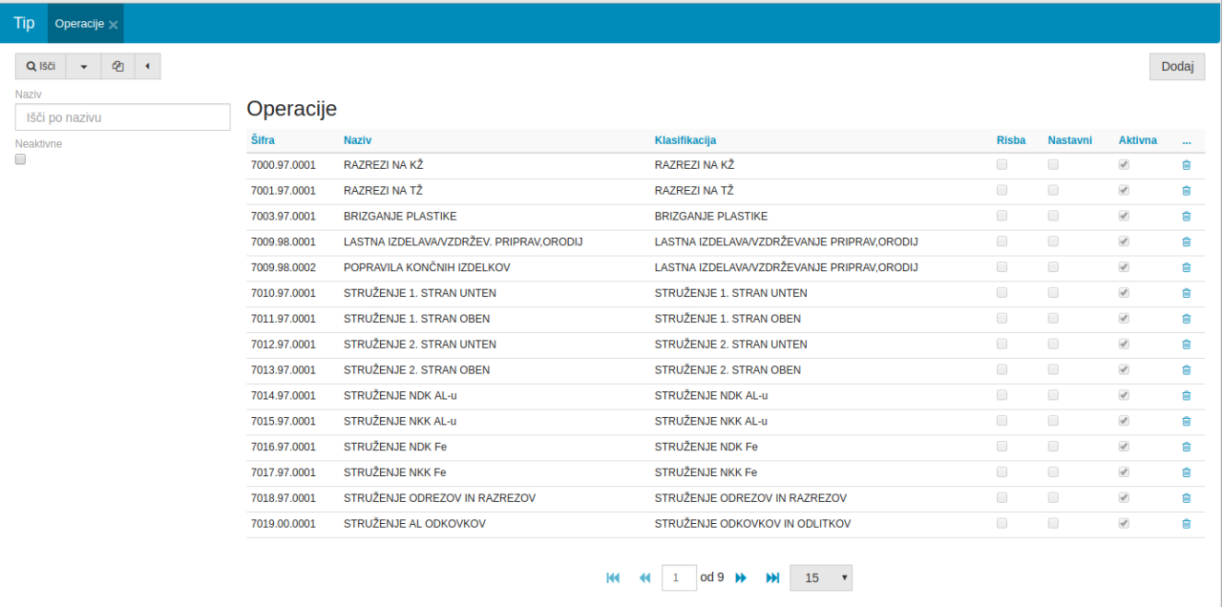Click the Išči po nazivu input field
Image resolution: width=1222 pixels, height=607 pixels.
tap(123, 117)
